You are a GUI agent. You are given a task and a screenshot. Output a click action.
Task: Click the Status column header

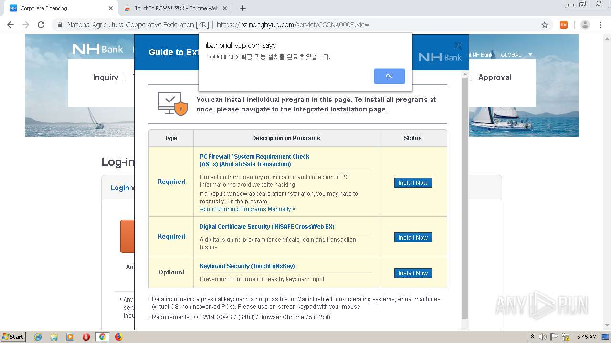pos(412,138)
